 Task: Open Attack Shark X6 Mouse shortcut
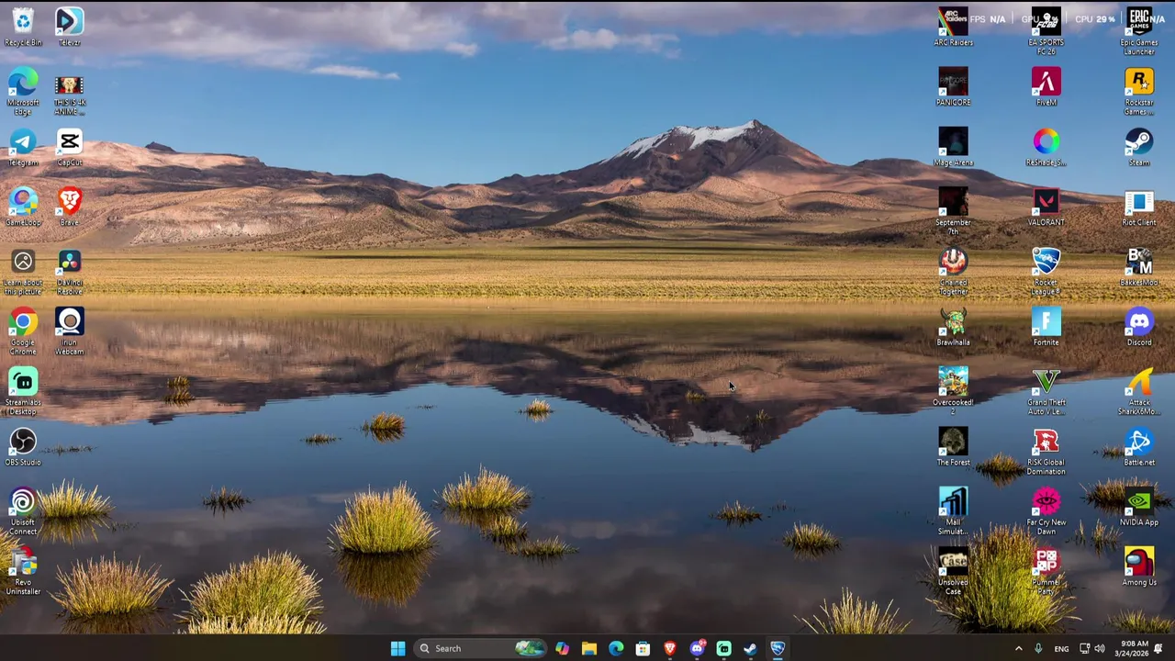(x=1138, y=391)
